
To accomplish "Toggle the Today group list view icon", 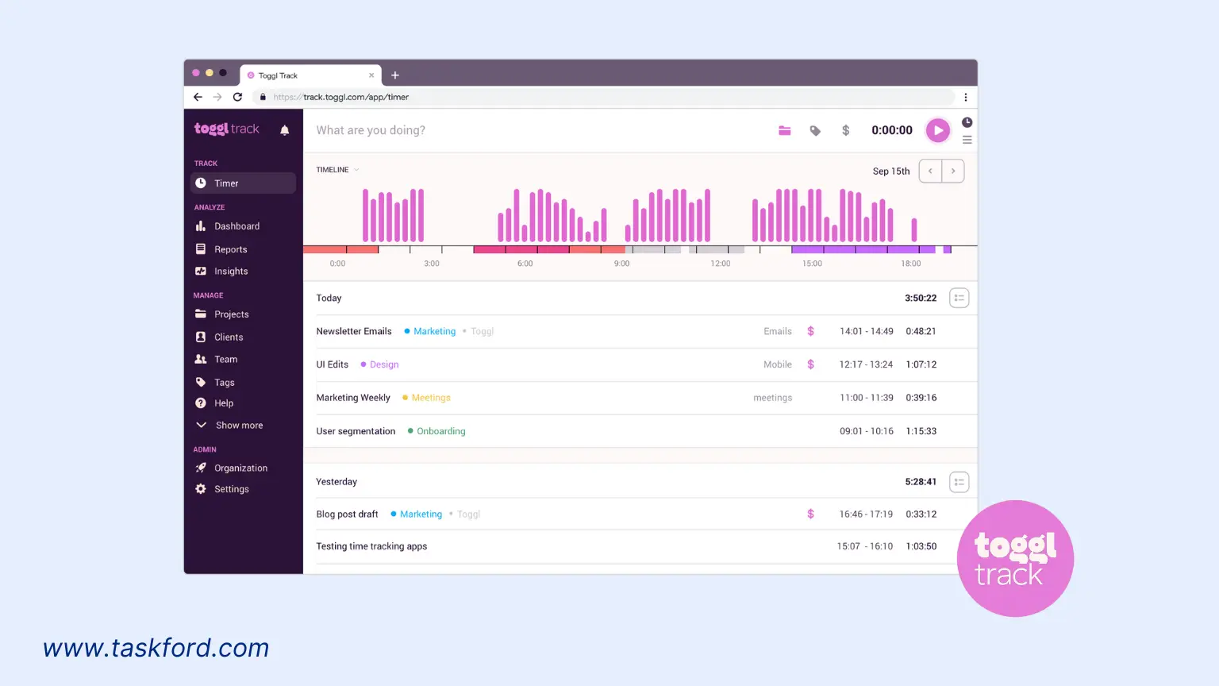I will (x=959, y=299).
